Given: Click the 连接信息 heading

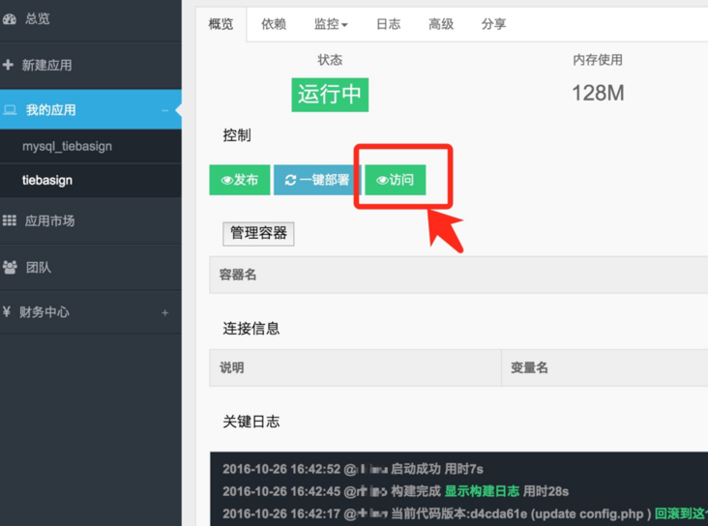Looking at the screenshot, I should click(251, 328).
